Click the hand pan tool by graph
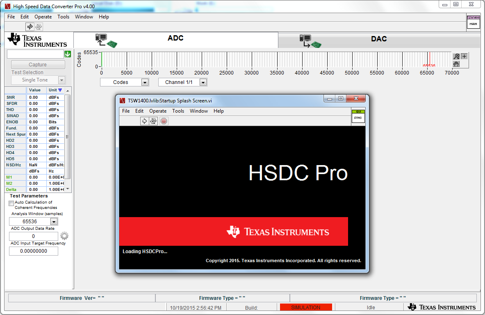Image resolution: width=485 pixels, height=315 pixels. pyautogui.click(x=456, y=64)
